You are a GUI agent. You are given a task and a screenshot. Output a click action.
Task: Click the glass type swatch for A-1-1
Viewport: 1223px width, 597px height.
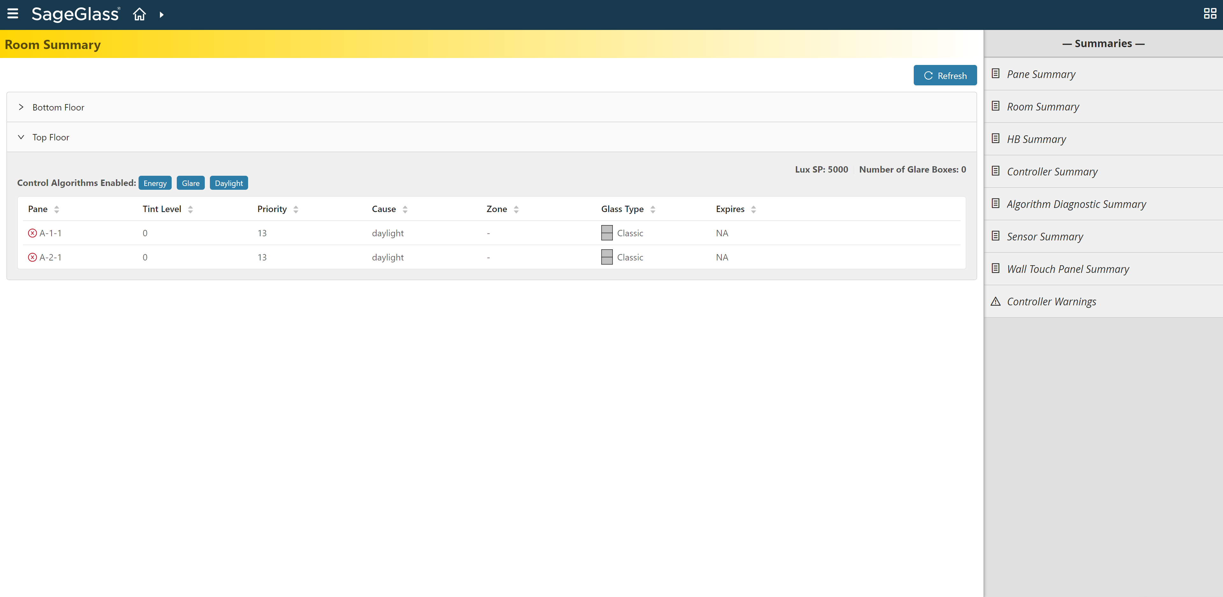607,232
